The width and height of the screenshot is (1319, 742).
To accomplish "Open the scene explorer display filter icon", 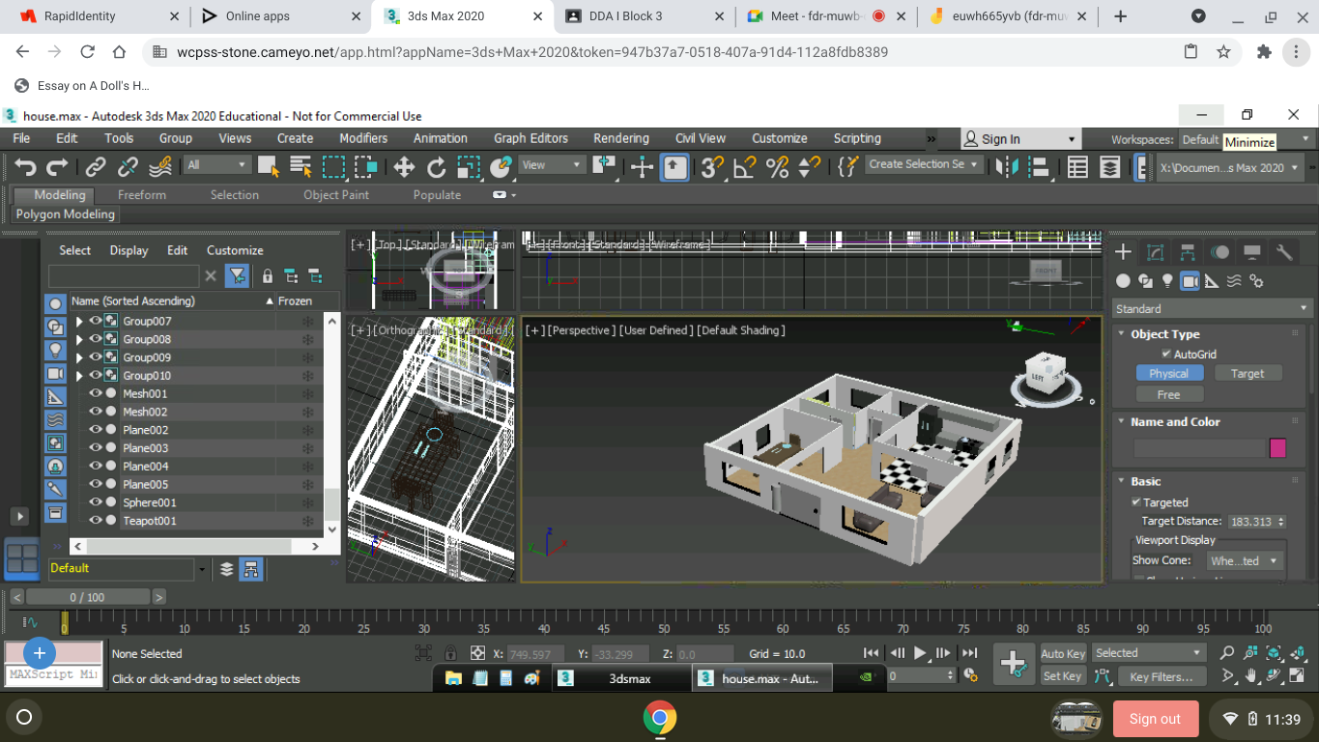I will point(235,275).
